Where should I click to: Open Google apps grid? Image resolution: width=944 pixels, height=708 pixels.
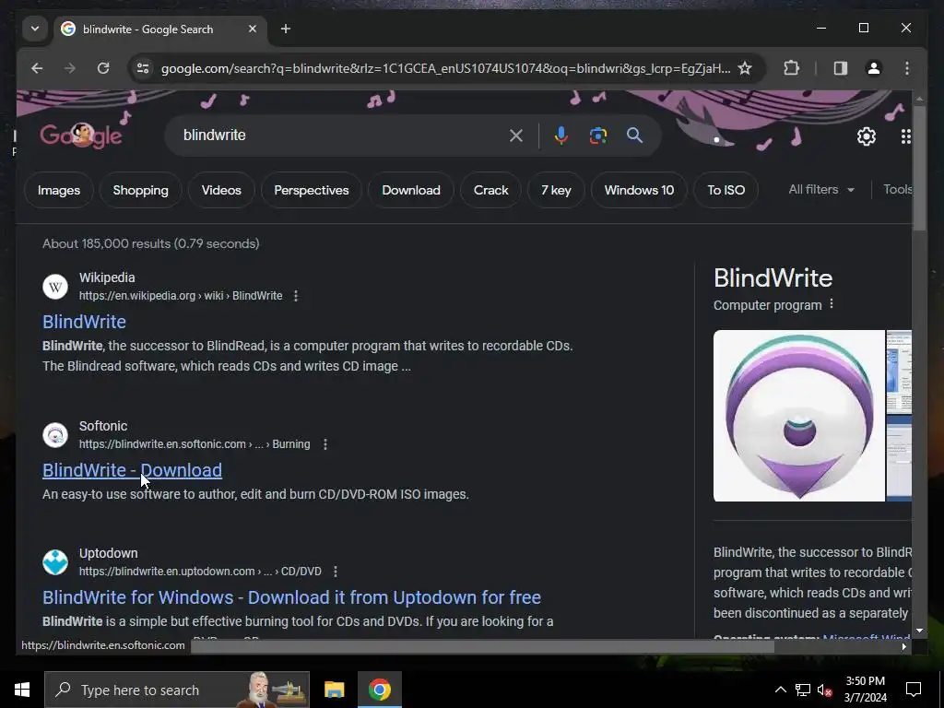click(905, 136)
